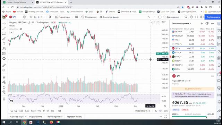Open the forecasting and measurement tools

(4, 53)
